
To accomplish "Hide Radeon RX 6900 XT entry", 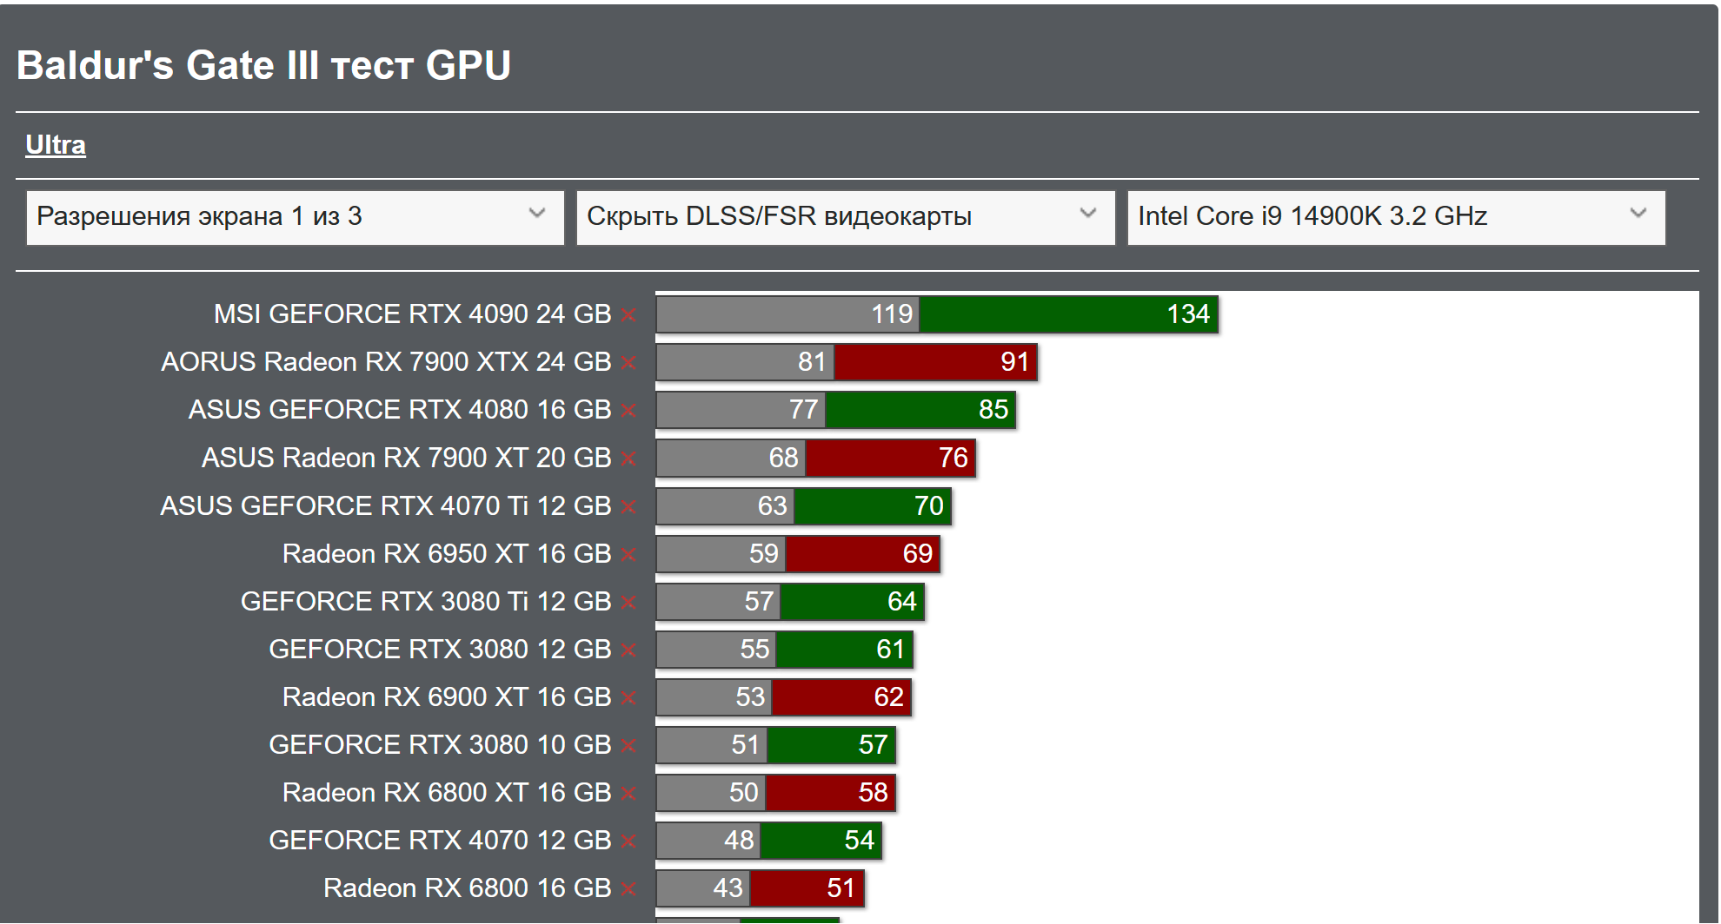I will coord(629,697).
